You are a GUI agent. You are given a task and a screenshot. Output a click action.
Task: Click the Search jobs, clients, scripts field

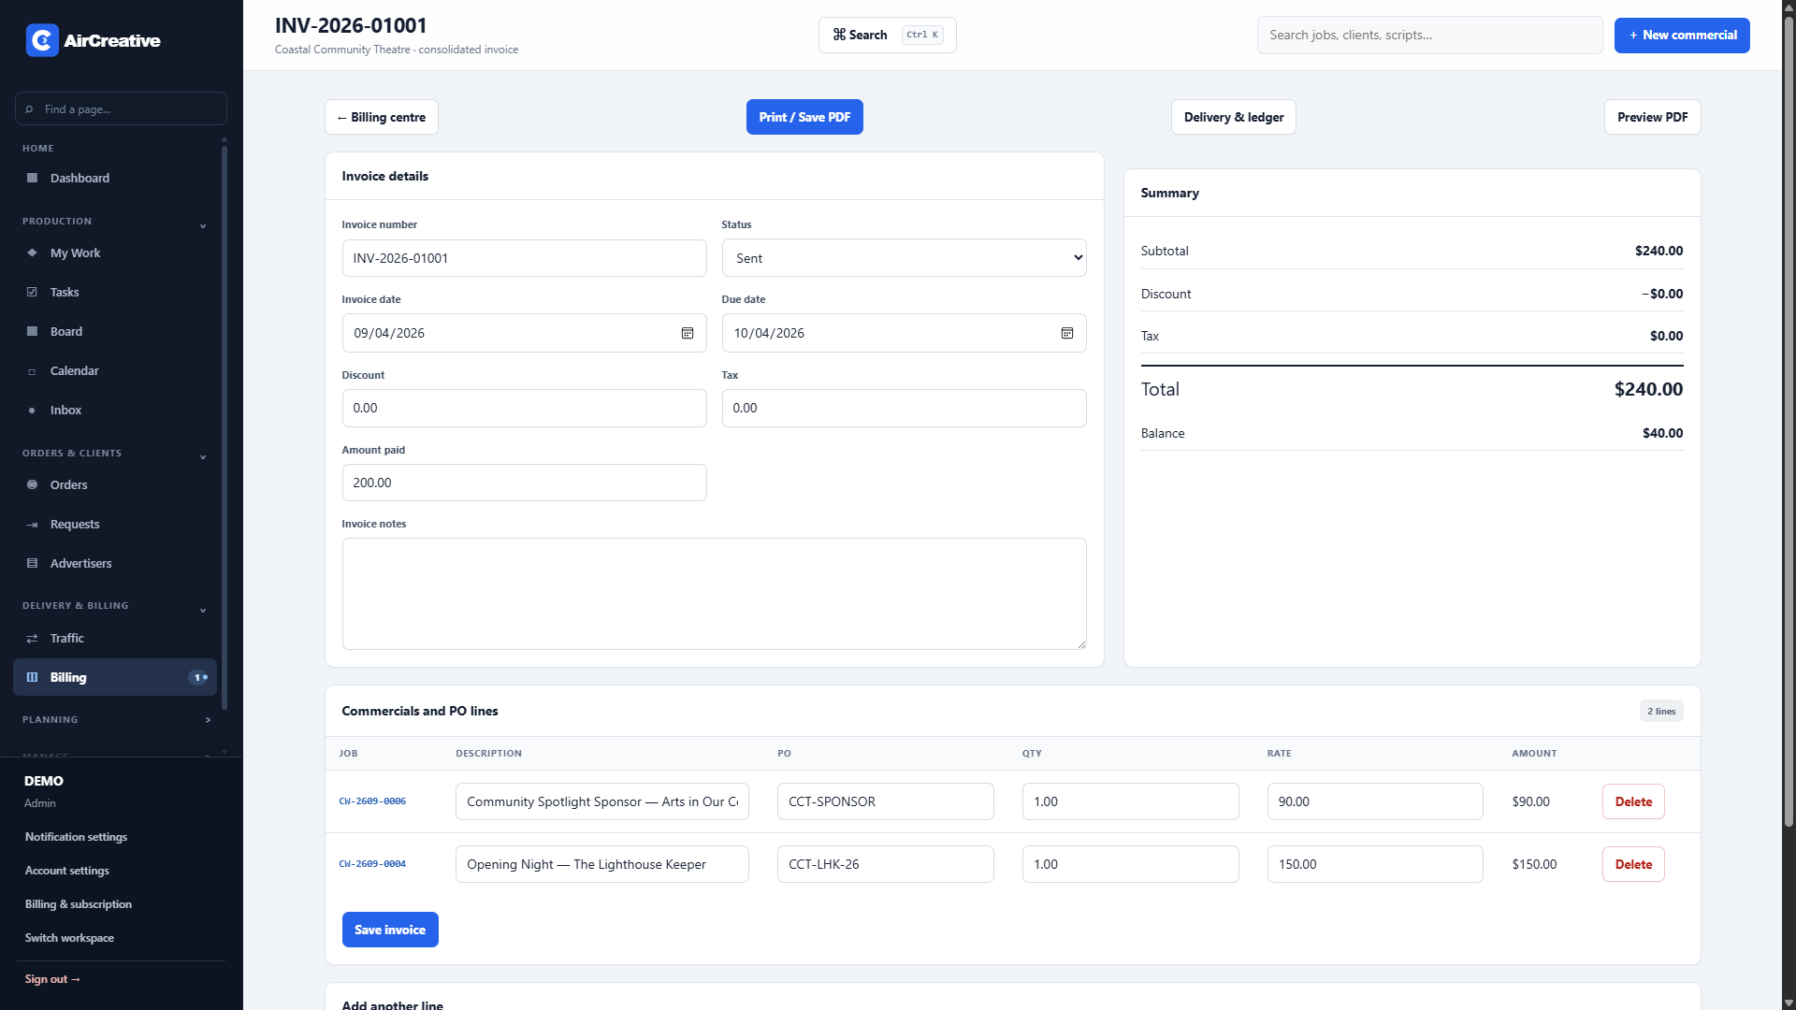coord(1429,36)
